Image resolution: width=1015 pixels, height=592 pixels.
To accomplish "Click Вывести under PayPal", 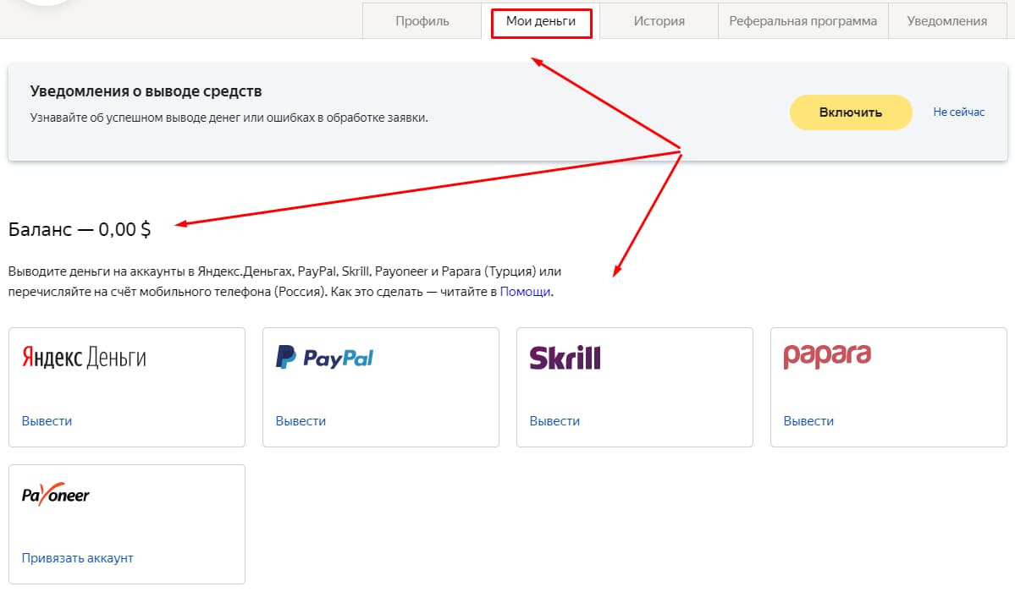I will (x=301, y=421).
